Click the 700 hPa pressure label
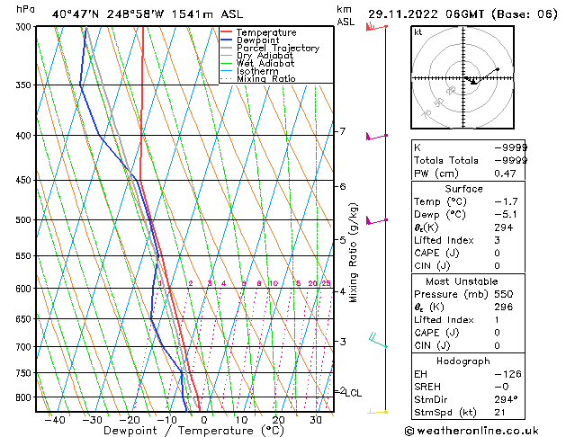Screen dimensions: 566x437 click(25, 347)
